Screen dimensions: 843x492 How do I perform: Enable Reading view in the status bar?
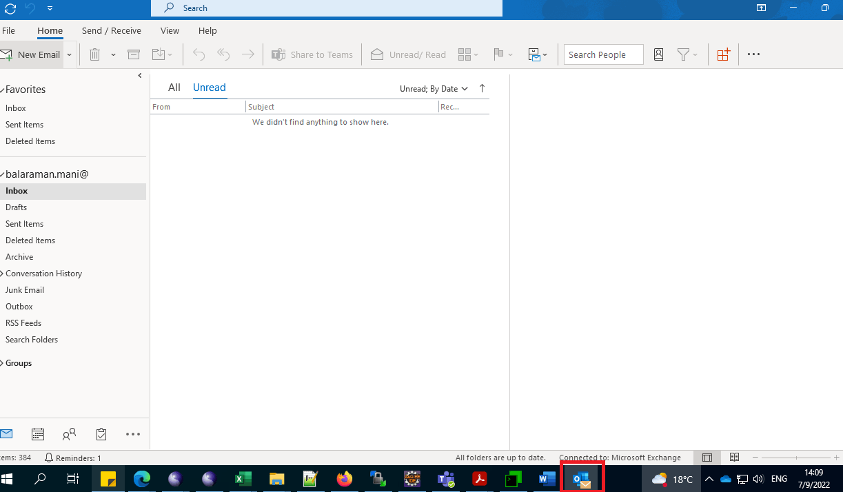coord(734,457)
